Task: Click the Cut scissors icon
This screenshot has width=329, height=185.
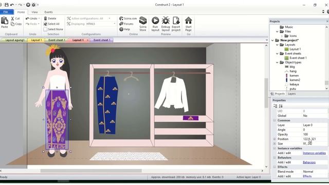Action: (x=12, y=18)
